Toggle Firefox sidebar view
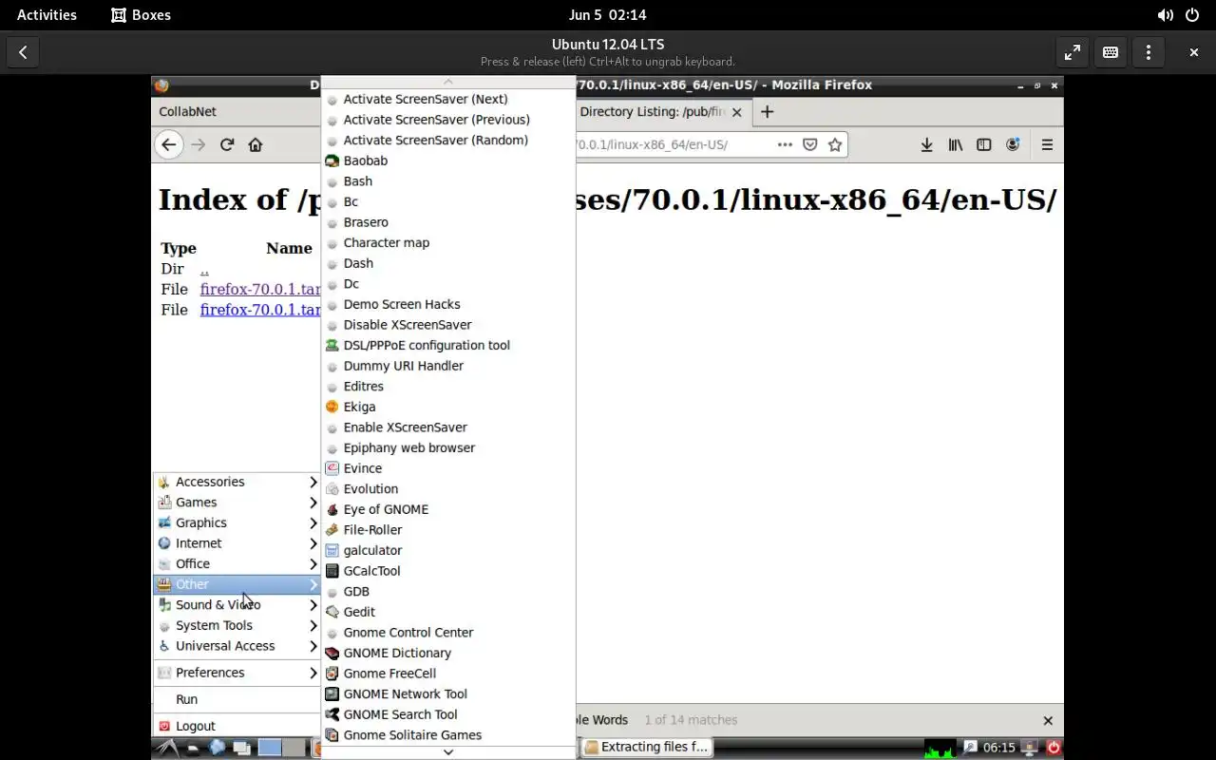Screen dimensions: 1216x760 [x=984, y=144]
